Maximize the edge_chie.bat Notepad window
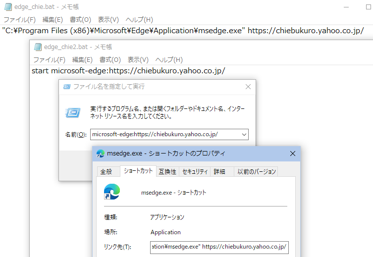 369,7
